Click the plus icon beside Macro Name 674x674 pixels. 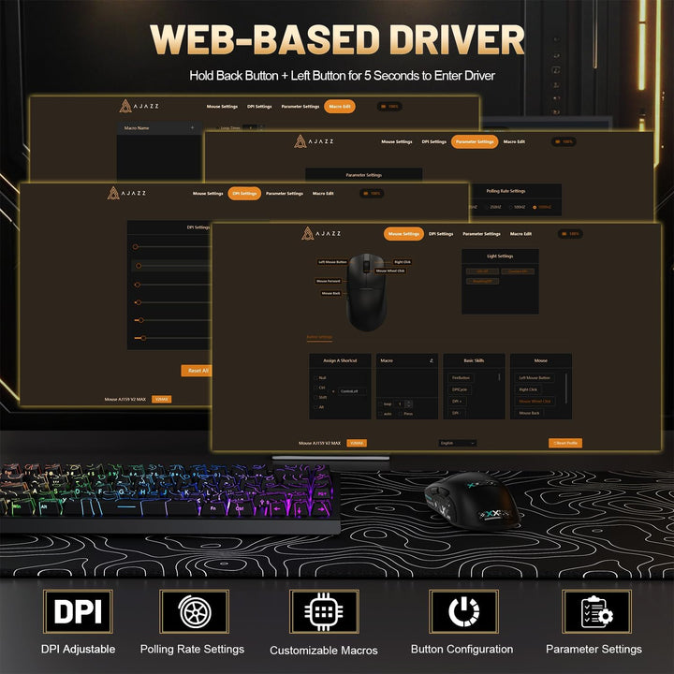coord(192,127)
